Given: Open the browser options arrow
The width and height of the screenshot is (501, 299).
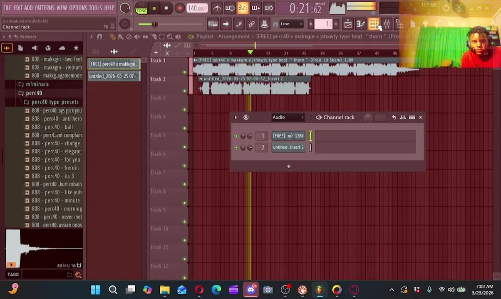Looking at the screenshot, I should coord(4,37).
